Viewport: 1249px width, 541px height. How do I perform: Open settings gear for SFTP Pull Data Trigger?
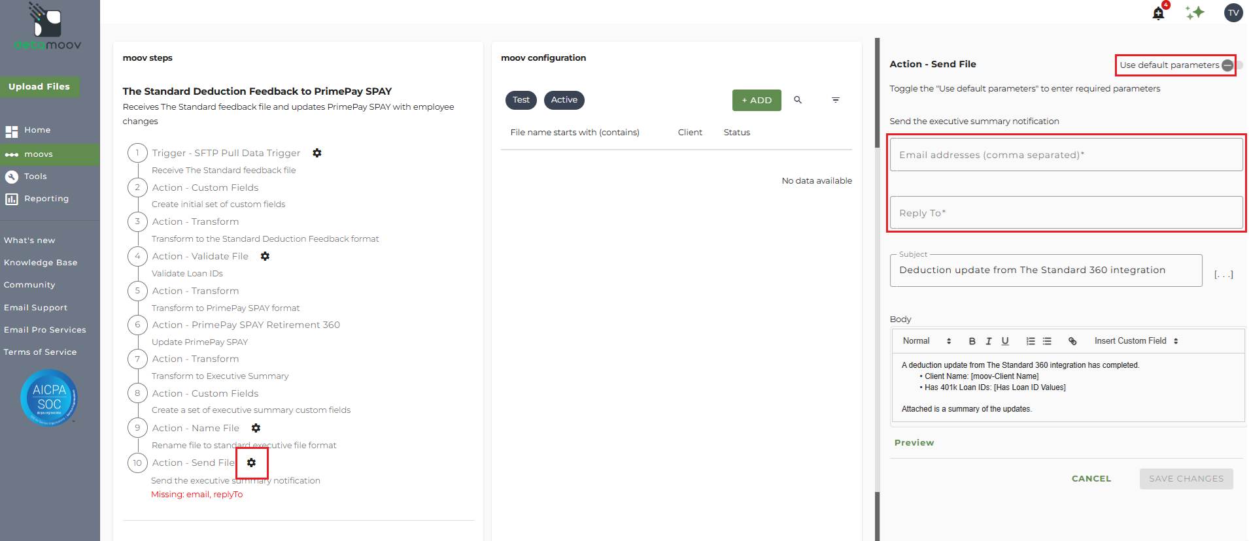click(317, 153)
